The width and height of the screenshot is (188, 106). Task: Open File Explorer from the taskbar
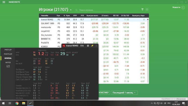[24, 103]
